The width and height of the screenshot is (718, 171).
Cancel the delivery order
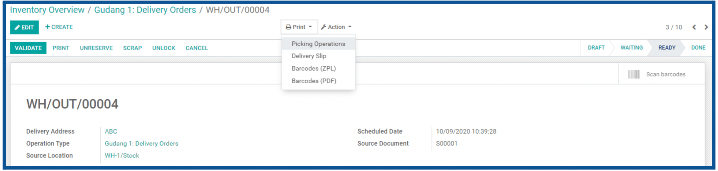click(x=196, y=48)
